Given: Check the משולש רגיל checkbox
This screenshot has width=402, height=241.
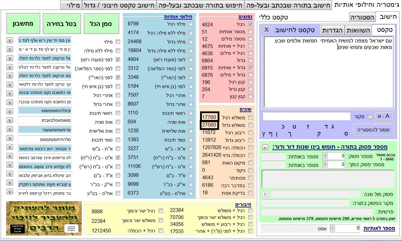Looking at the screenshot, I should (250, 118).
